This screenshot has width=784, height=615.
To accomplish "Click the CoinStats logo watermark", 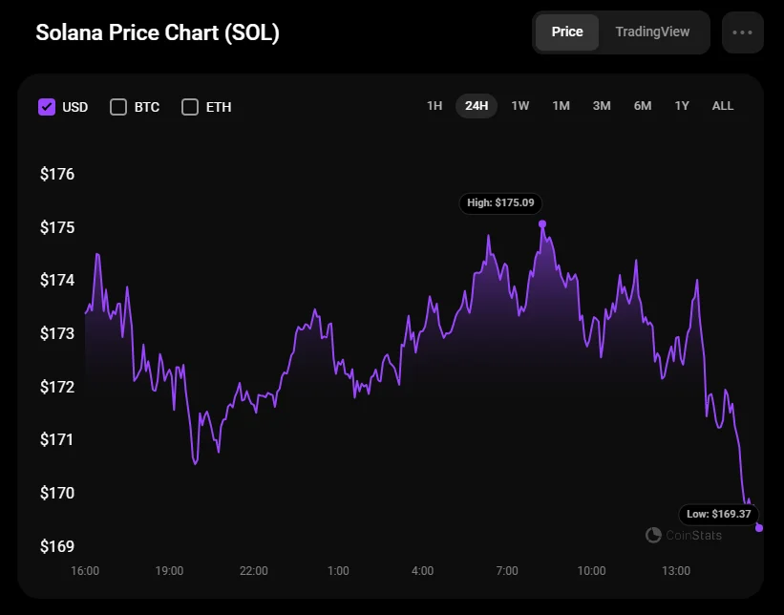I will [684, 536].
